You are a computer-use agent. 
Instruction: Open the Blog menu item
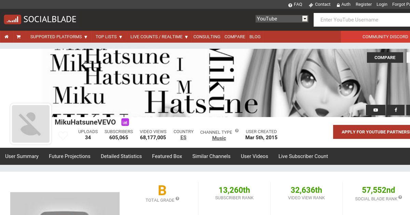coord(255,37)
